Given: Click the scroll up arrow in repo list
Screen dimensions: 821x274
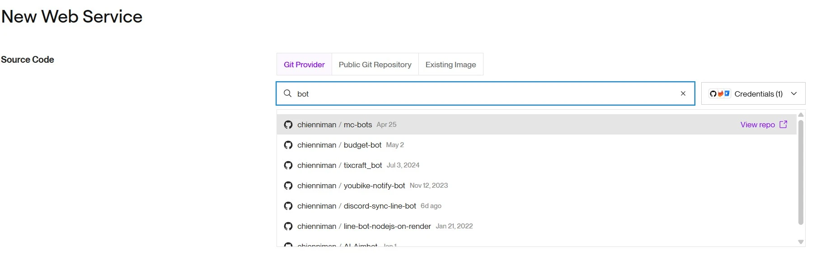Looking at the screenshot, I should coord(801,115).
